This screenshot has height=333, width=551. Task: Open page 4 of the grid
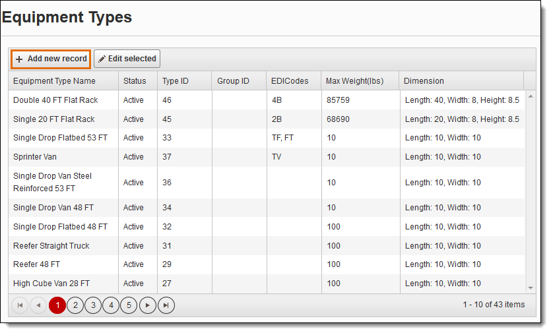111,305
